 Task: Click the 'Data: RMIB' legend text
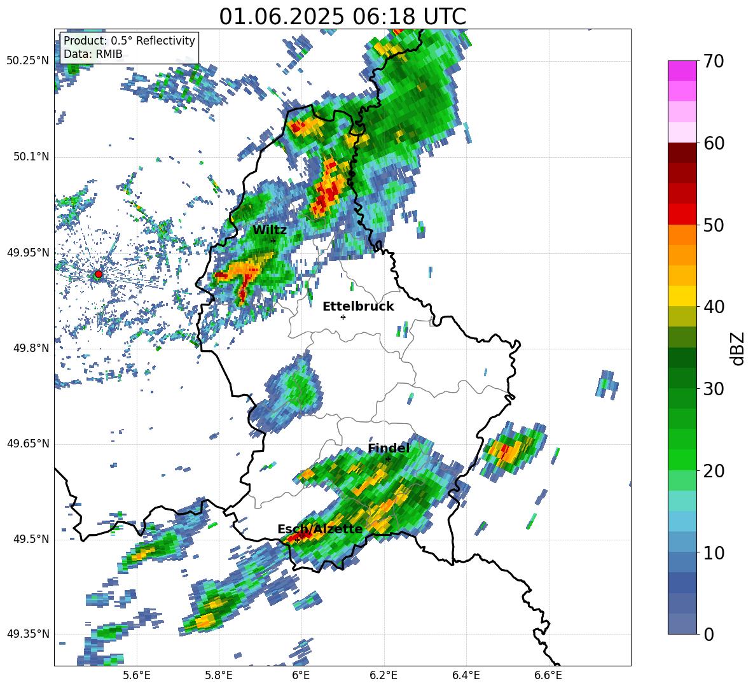click(93, 54)
